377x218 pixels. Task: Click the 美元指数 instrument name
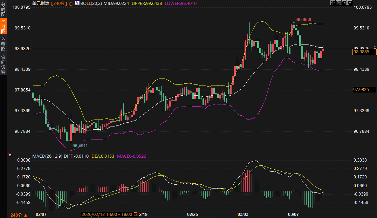pyautogui.click(x=40, y=3)
